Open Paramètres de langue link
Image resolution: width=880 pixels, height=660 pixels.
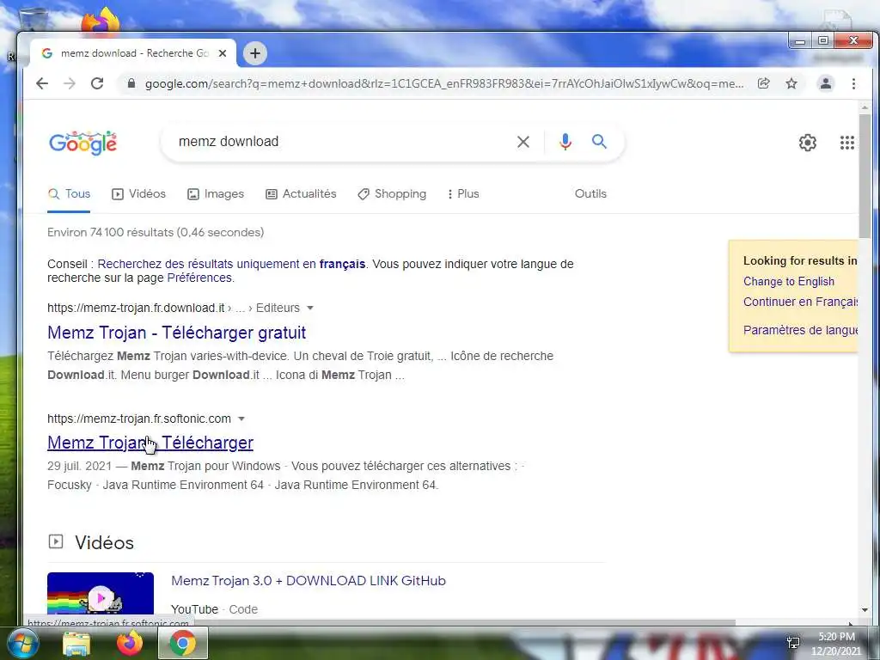pyautogui.click(x=800, y=330)
